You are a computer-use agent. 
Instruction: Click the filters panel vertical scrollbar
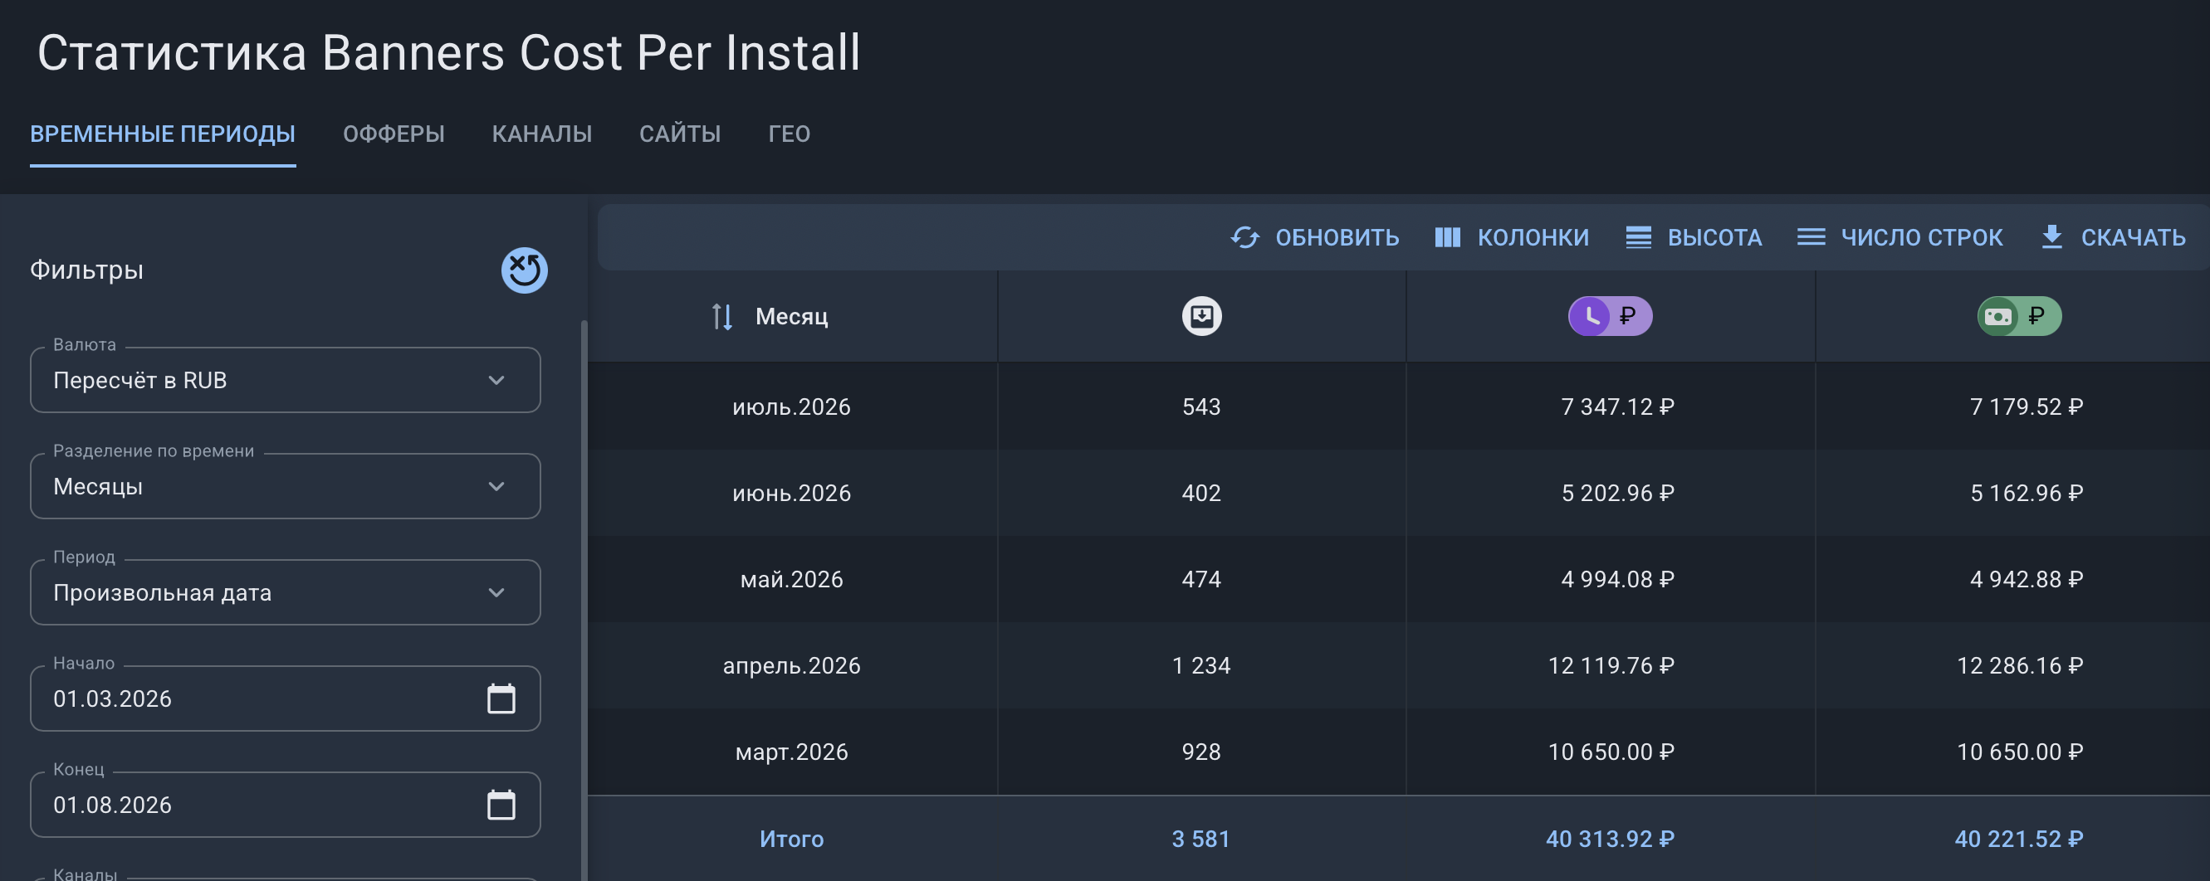click(584, 600)
